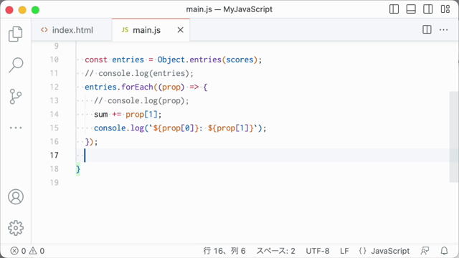The image size is (459, 258).
Task: Toggle the secondary side bar layout
Action: tap(427, 9)
